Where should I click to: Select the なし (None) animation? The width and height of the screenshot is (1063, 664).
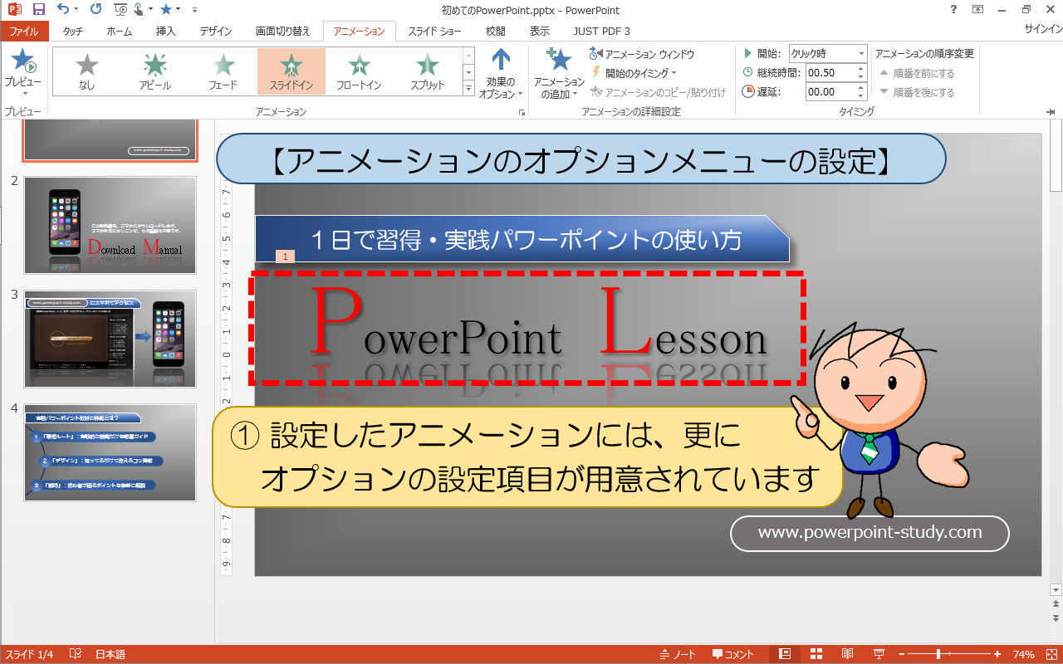[86, 71]
